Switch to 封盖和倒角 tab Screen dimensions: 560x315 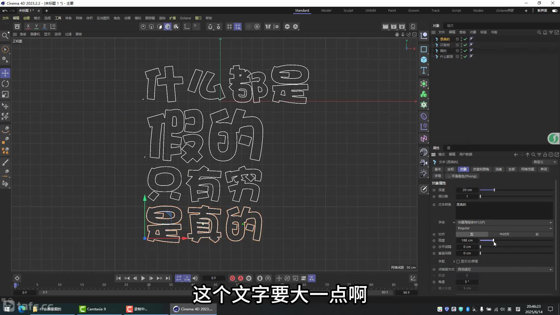coord(481,169)
